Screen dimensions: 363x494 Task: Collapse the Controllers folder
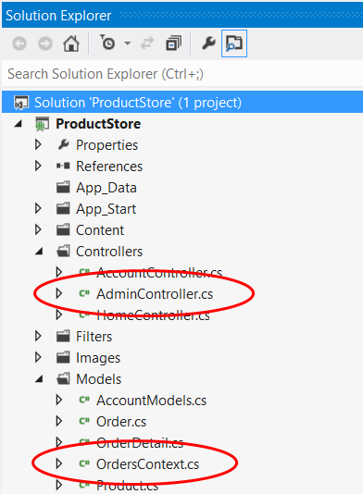(39, 252)
